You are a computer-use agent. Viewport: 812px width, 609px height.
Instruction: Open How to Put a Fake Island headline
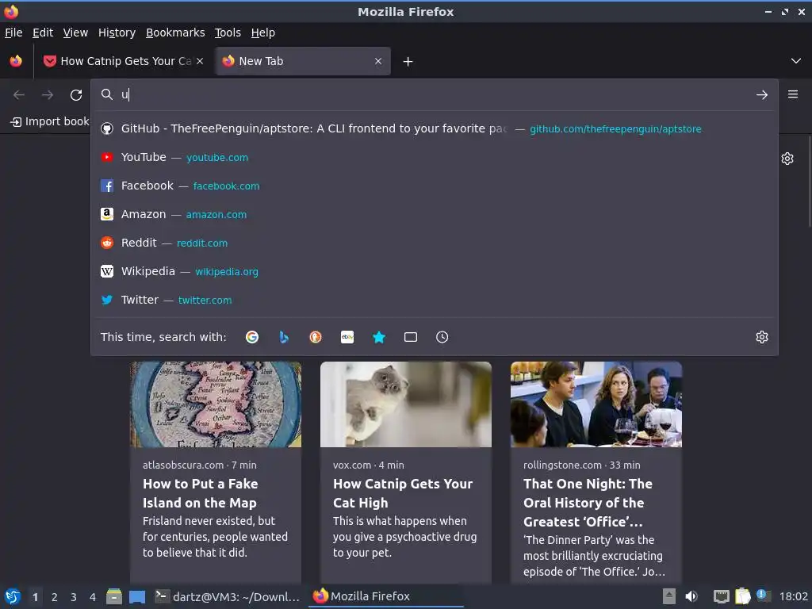201,493
